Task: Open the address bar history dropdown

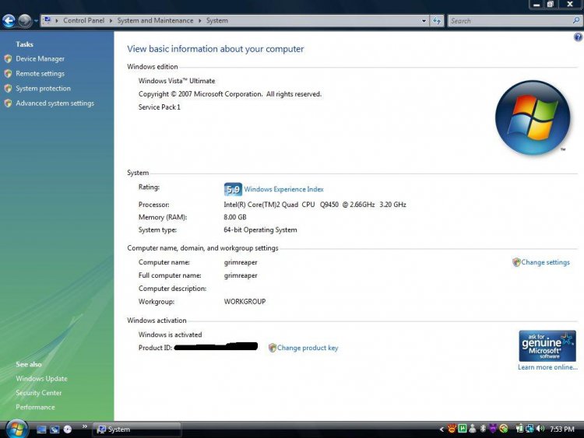Action: pos(424,21)
